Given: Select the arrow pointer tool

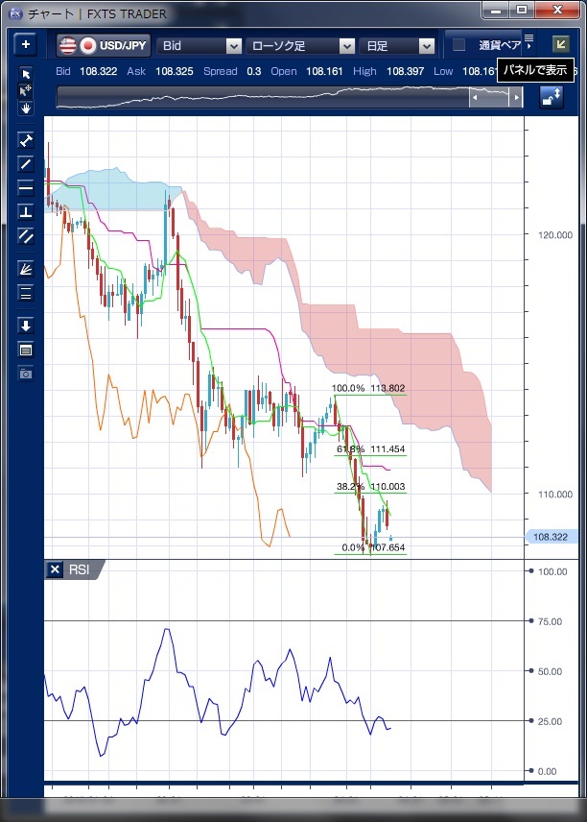Looking at the screenshot, I should tap(26, 74).
